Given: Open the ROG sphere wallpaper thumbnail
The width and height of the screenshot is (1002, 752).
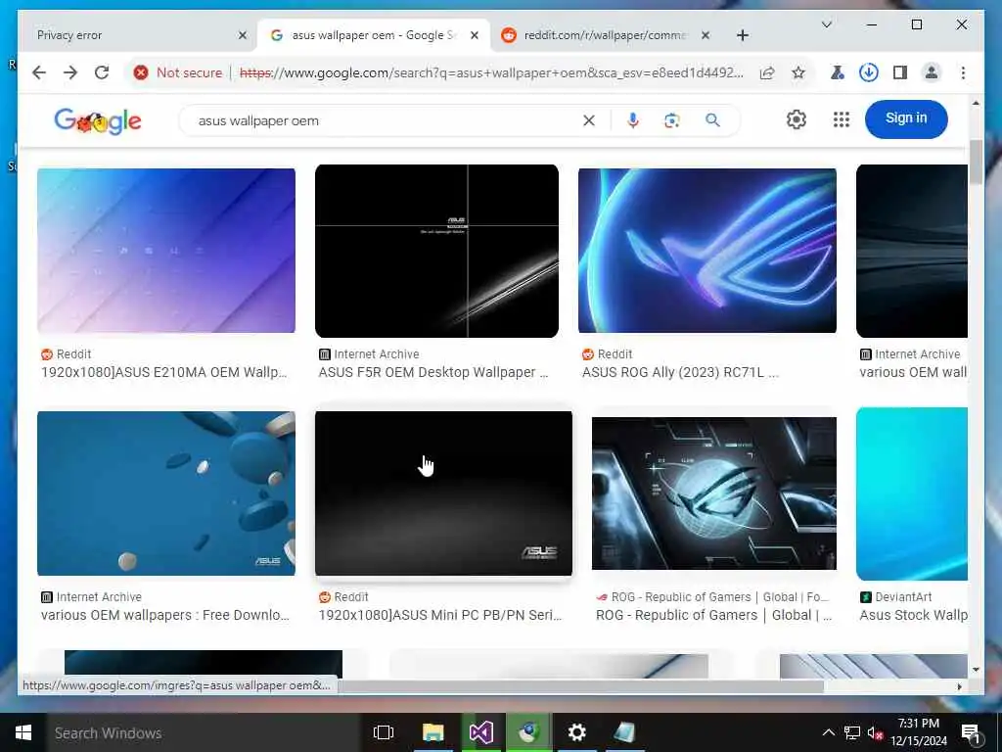Looking at the screenshot, I should pos(713,493).
